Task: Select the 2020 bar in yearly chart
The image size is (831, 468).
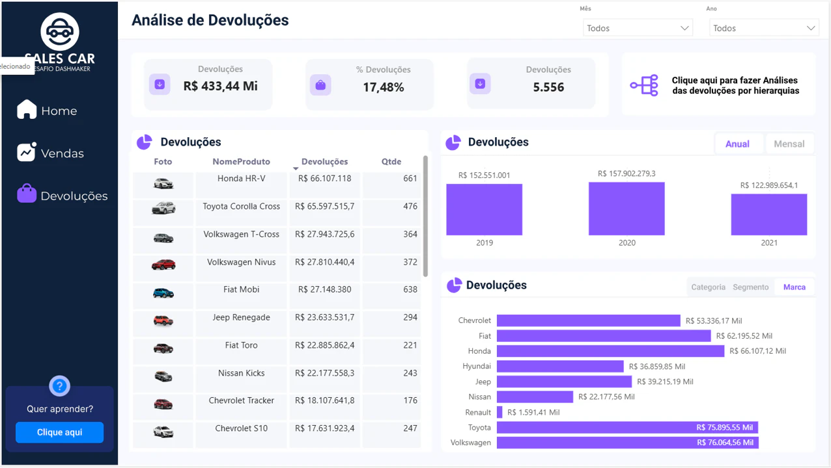Action: (x=627, y=209)
